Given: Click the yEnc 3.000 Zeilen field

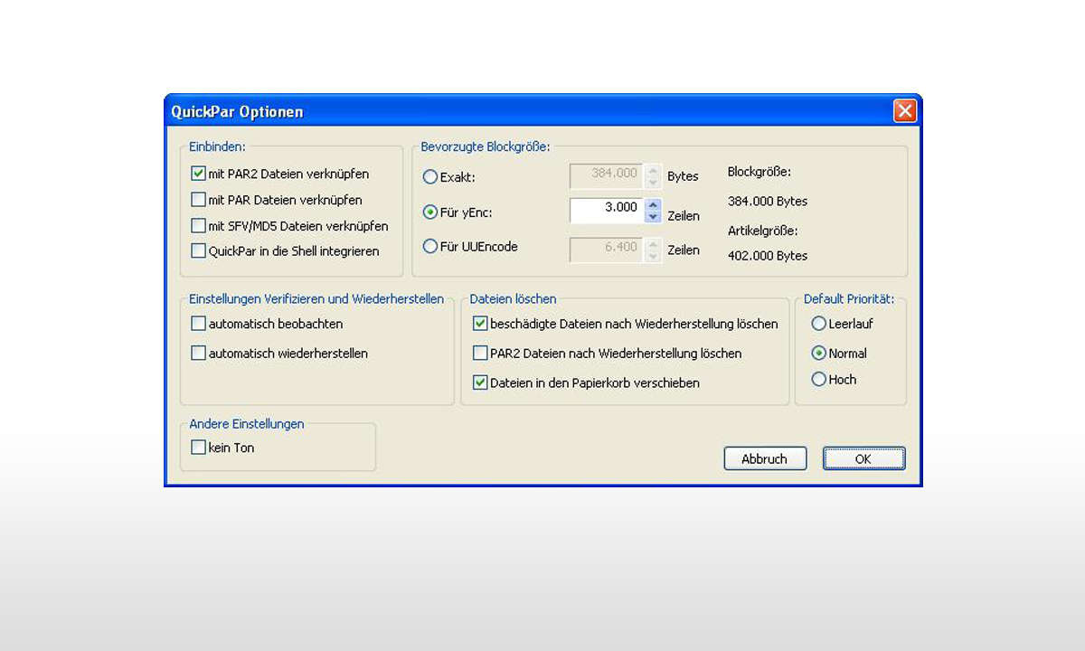Looking at the screenshot, I should [x=607, y=211].
